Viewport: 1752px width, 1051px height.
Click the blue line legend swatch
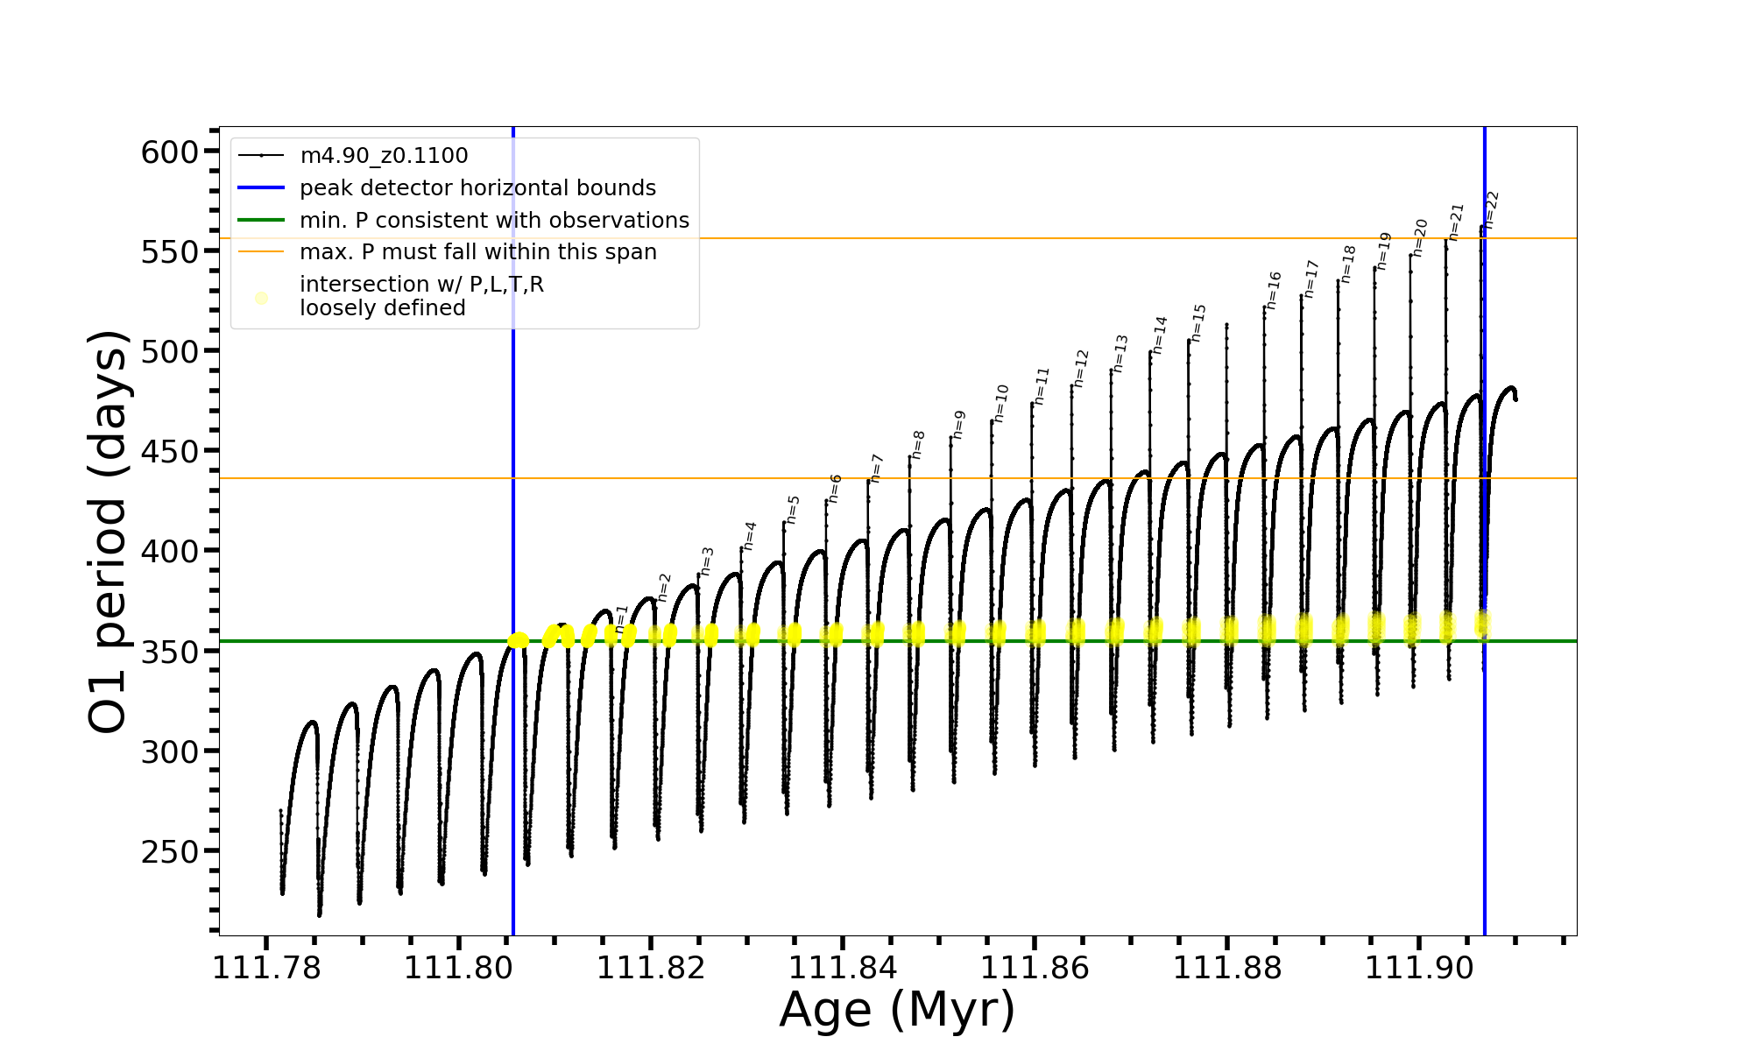[x=261, y=187]
